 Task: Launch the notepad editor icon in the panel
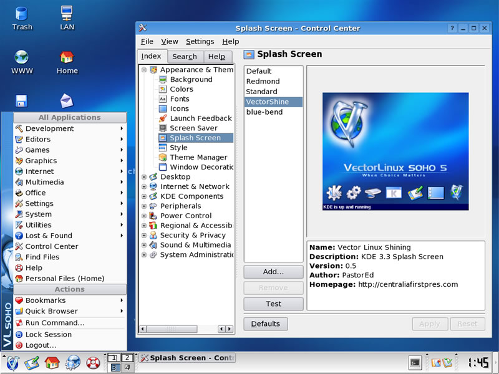(x=32, y=363)
